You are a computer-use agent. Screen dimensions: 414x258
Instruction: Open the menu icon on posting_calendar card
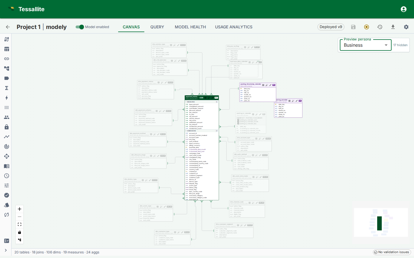click(x=290, y=101)
